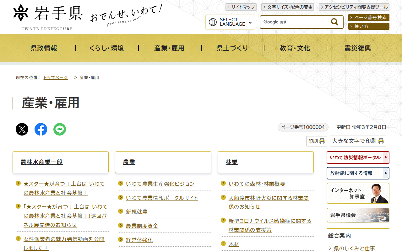Viewport: 402px width, 251px height.
Task: Open 女性漁業者の魅力発信動画を公開しました link
Action: click(64, 243)
